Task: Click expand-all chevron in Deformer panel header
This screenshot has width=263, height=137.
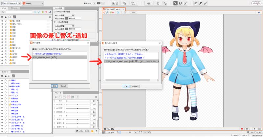Action: click(9, 76)
